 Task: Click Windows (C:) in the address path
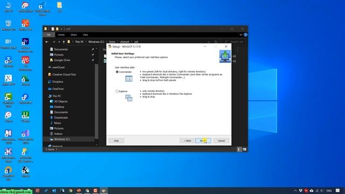tap(96, 42)
